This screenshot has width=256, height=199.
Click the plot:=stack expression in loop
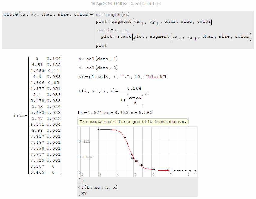point(176,37)
